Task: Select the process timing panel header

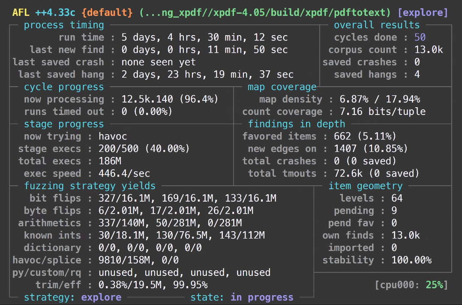Action: (63, 25)
